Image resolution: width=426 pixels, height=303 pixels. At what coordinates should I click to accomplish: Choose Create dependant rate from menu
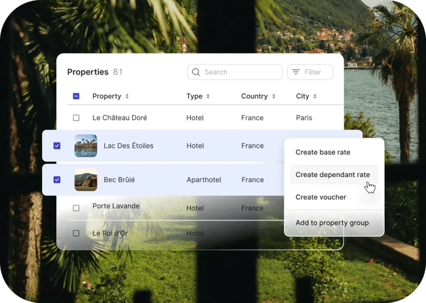332,175
